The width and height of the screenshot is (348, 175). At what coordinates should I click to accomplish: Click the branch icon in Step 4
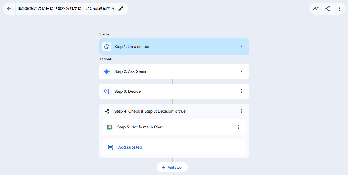point(107,111)
